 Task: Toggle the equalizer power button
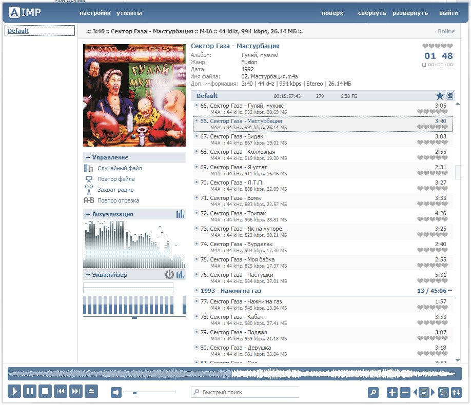[x=169, y=275]
